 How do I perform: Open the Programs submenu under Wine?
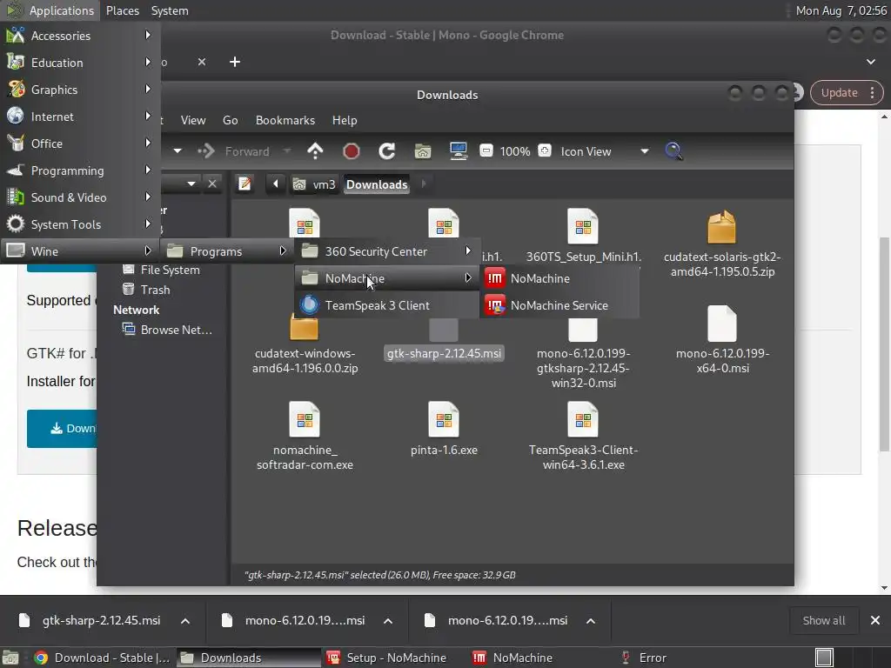coord(227,251)
